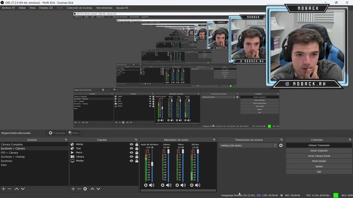353x198 pixels.
Task: Open Paneles (D) menu
Action: [46, 8]
